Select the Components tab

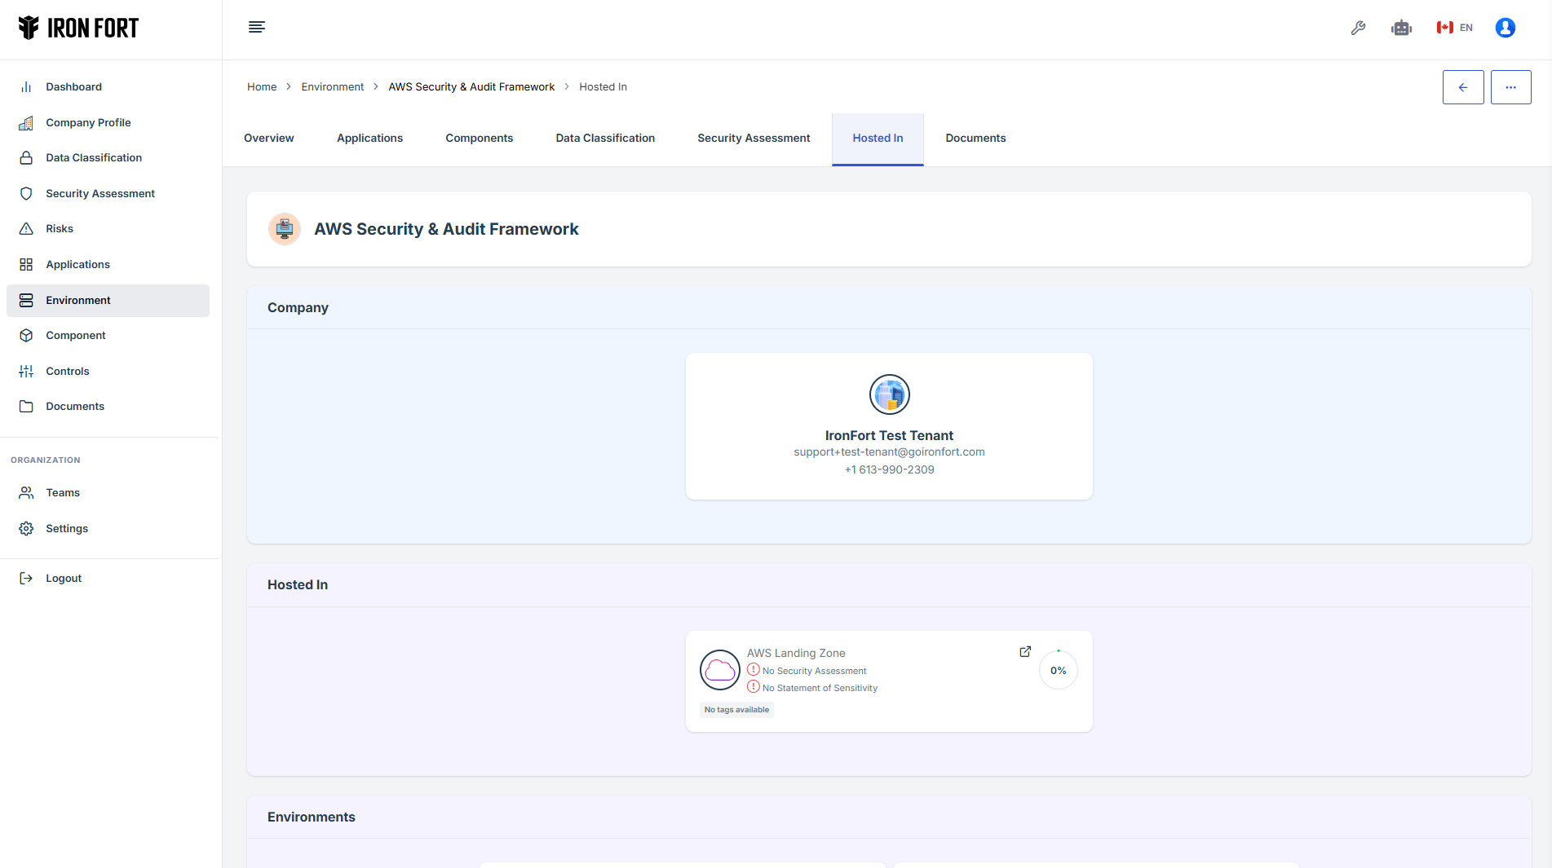pyautogui.click(x=479, y=139)
